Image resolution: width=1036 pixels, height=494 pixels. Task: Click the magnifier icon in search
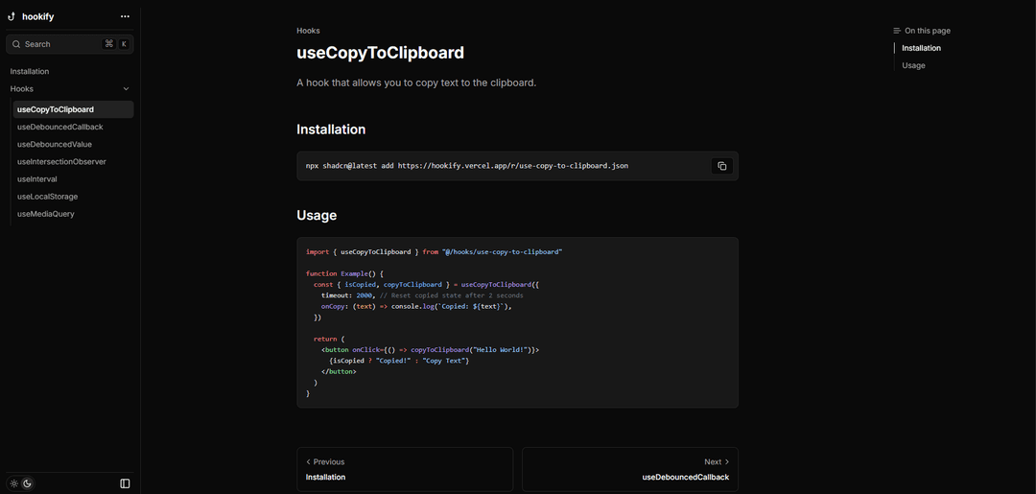(x=16, y=44)
